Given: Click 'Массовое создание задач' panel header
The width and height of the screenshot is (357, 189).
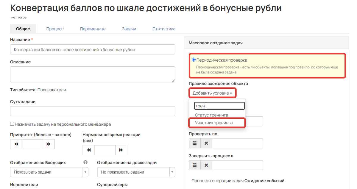Looking at the screenshot, I should pos(266,43).
